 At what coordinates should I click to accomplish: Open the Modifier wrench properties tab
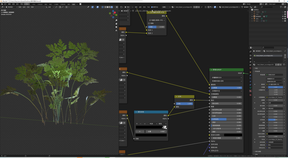[250, 76]
